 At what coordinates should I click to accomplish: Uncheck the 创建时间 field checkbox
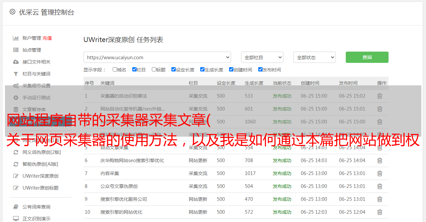tap(231, 69)
